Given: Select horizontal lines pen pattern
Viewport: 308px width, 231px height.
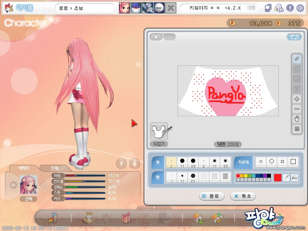Looking at the screenshot, I should (x=225, y=177).
